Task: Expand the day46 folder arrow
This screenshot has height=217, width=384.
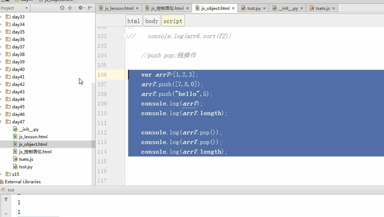Action: click(1, 114)
